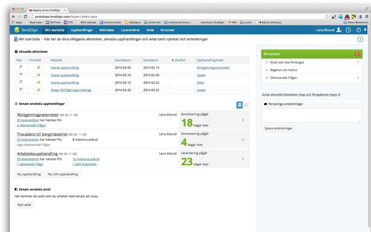This screenshot has height=232, width=371.
Task: Go to Min startsida tab
Action: click(x=54, y=30)
